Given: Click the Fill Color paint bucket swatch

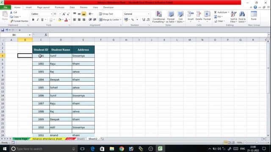Looking at the screenshot, I should (x=60, y=20).
